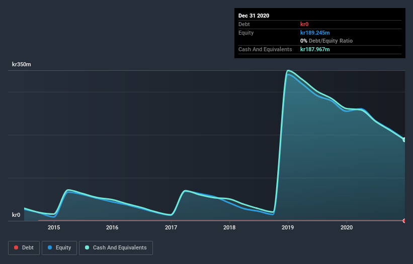Click the 0% Debt/Equity Ratio text
The height and width of the screenshot is (264, 413).
point(326,41)
